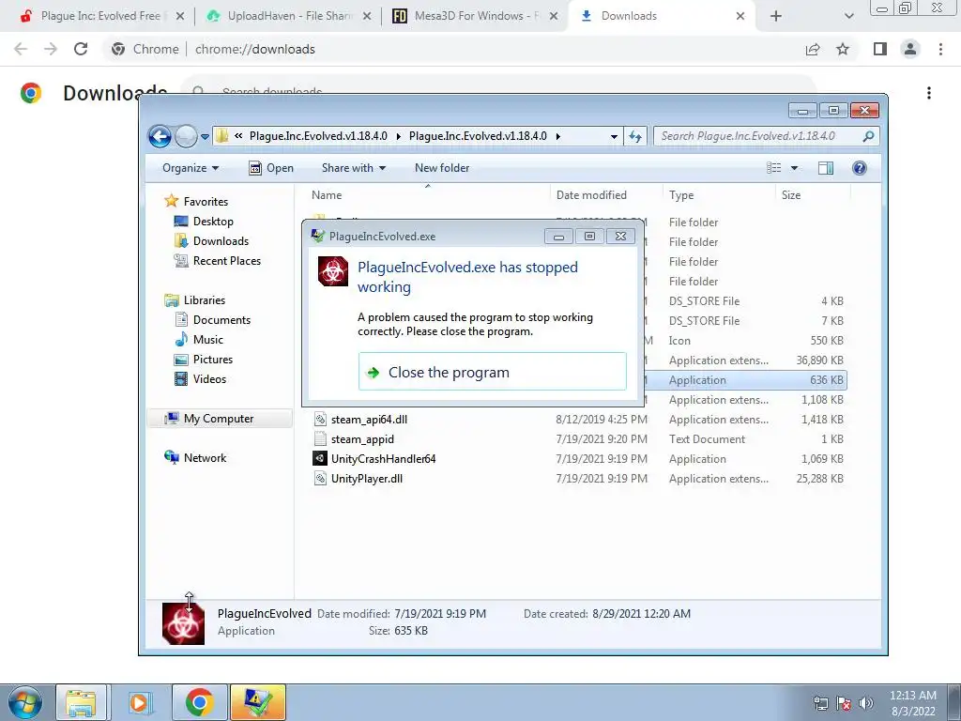Click the steam_api64.dll file icon
Image resolution: width=961 pixels, height=721 pixels.
(x=320, y=420)
